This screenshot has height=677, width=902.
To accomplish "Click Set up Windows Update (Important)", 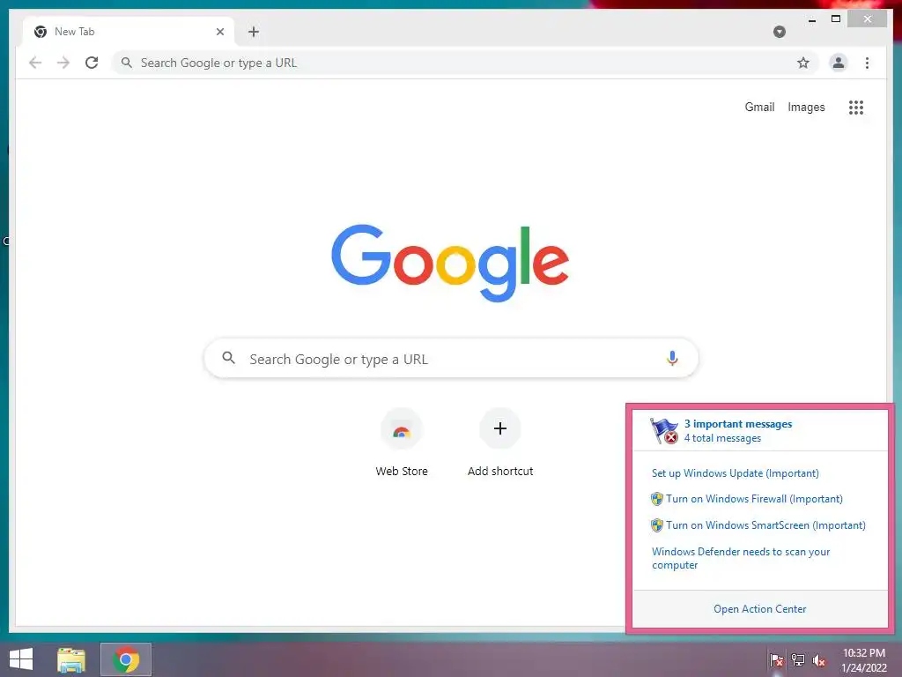I will tap(736, 473).
